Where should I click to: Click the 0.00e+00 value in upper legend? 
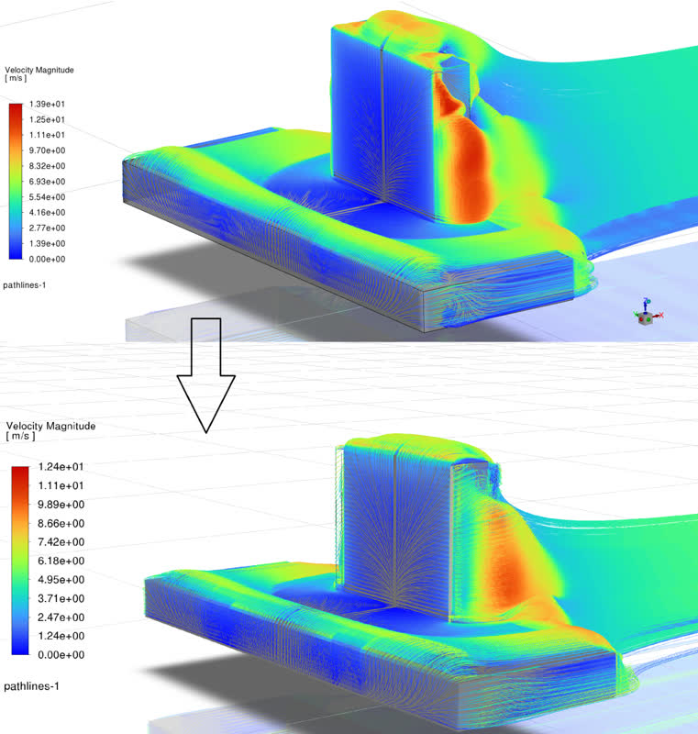pos(48,259)
